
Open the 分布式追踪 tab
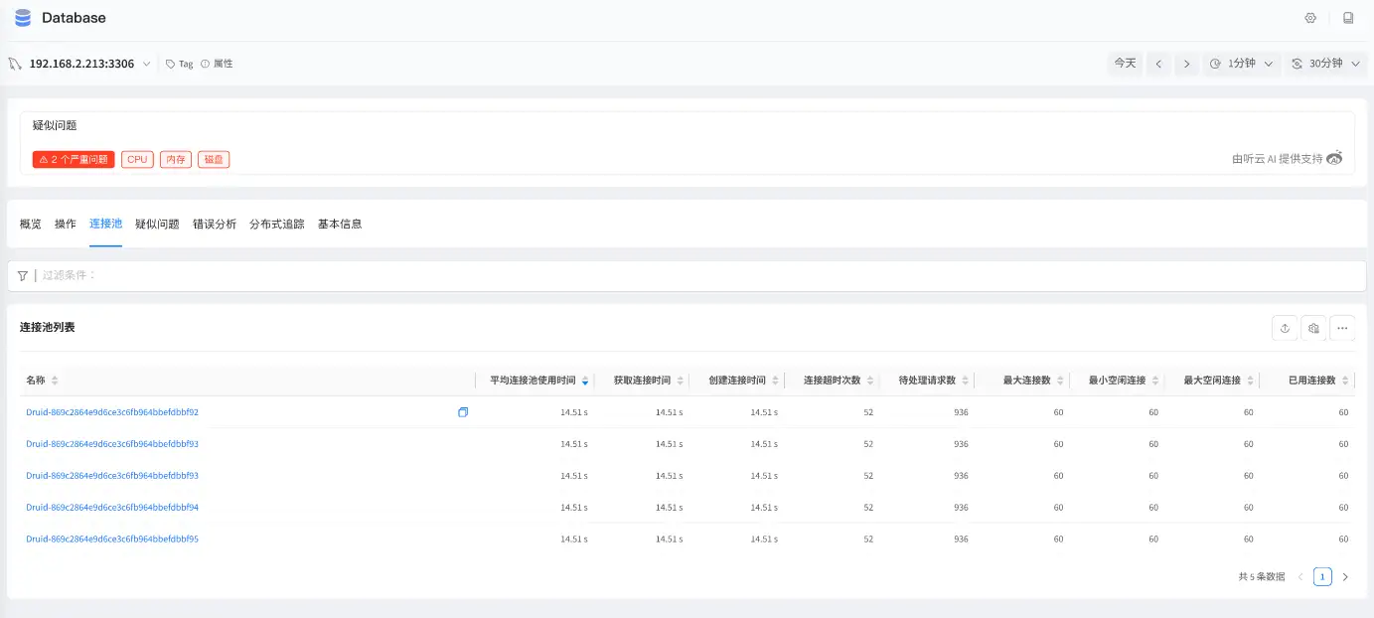(274, 224)
